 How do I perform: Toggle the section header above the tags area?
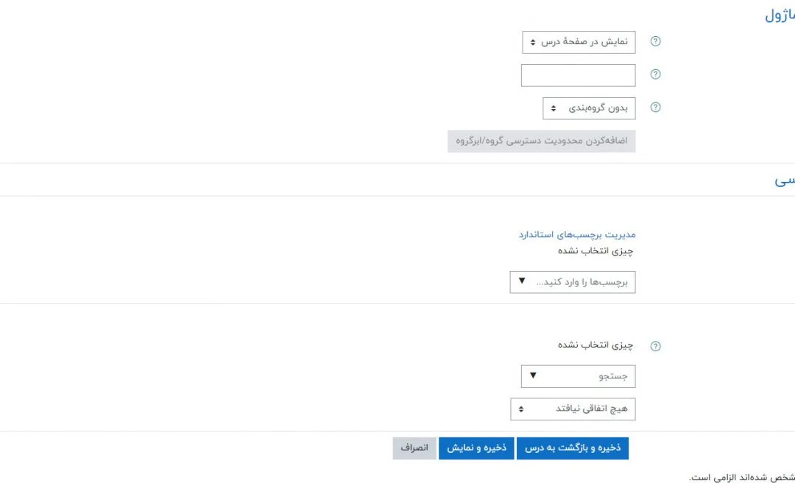click(783, 180)
